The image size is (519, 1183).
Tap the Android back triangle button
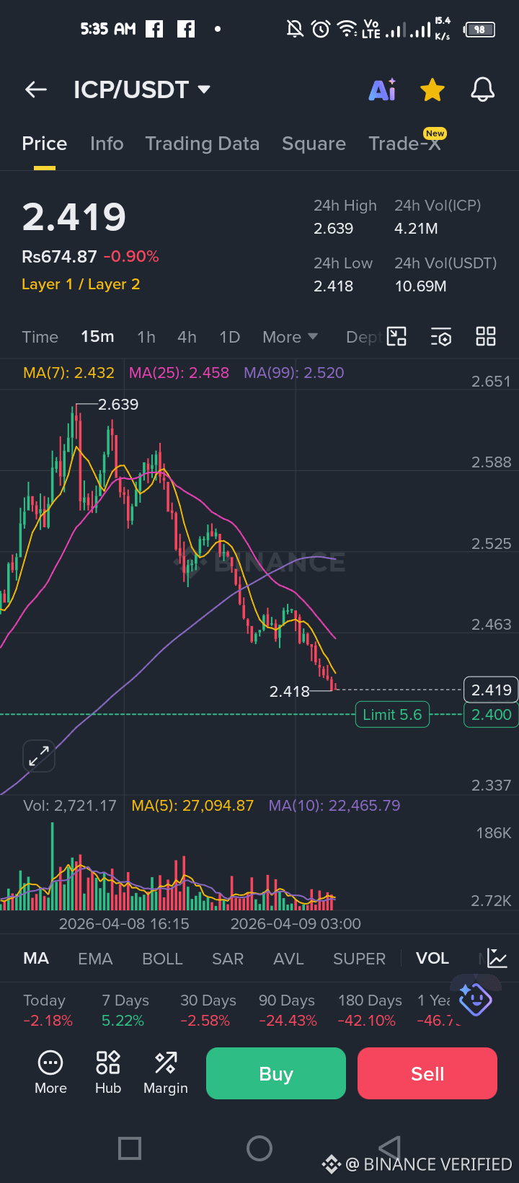(390, 1148)
